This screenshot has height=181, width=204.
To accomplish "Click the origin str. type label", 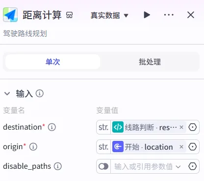I will 103,147.
